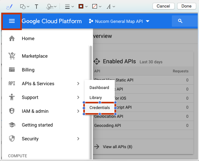Expand the Security submenu arrow
Screen dimensions: 199x161
click(x=78, y=139)
